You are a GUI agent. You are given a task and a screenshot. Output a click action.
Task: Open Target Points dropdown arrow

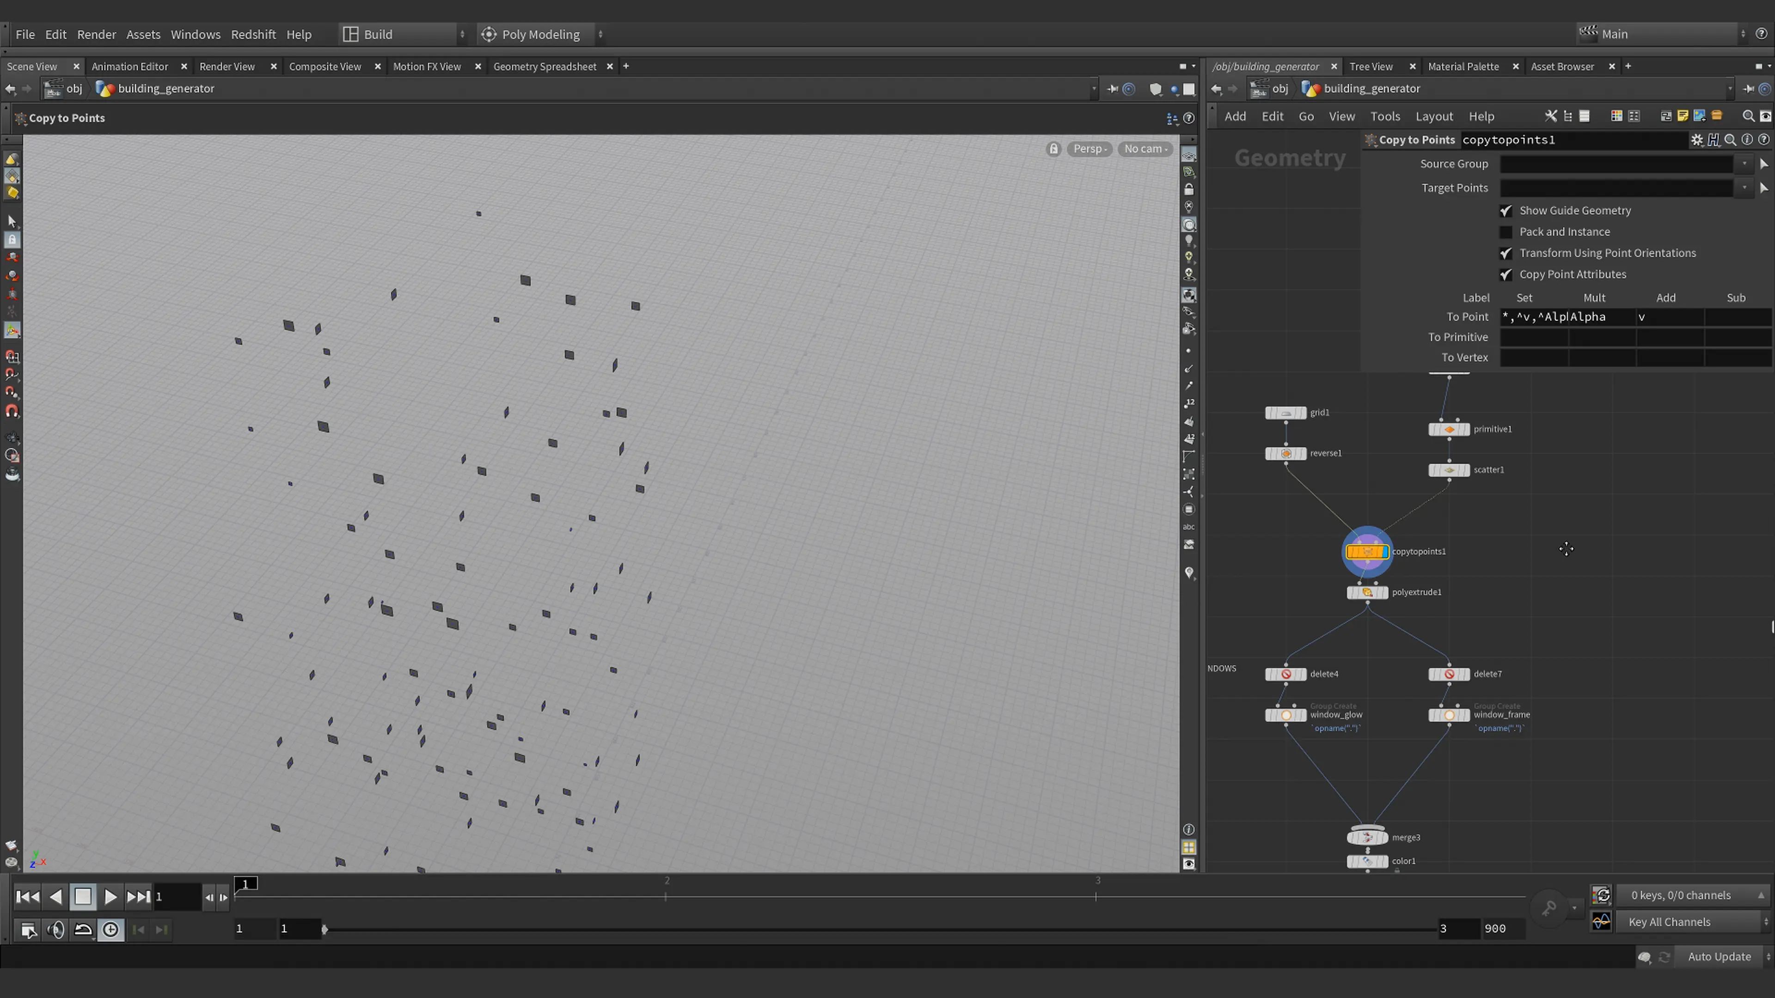pos(1744,188)
